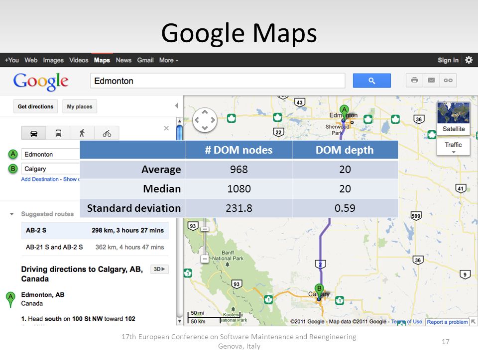
Task: Click the zoom out minus button
Action: 205,259
